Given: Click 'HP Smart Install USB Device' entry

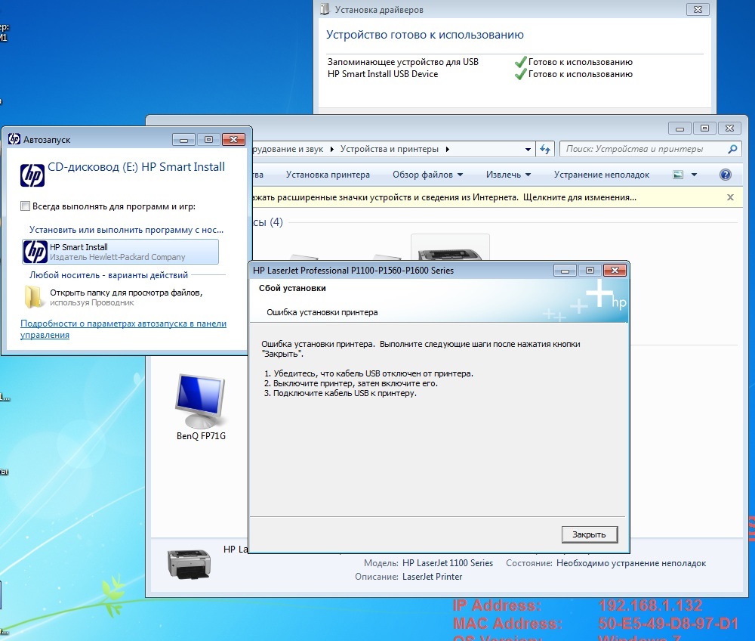Looking at the screenshot, I should pyautogui.click(x=383, y=74).
